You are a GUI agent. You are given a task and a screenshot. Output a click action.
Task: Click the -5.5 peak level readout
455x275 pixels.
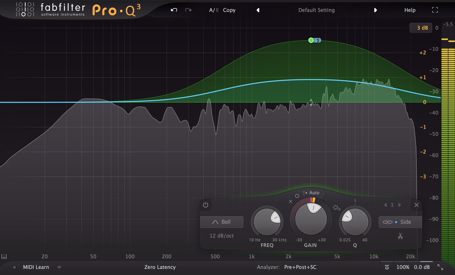click(x=448, y=24)
